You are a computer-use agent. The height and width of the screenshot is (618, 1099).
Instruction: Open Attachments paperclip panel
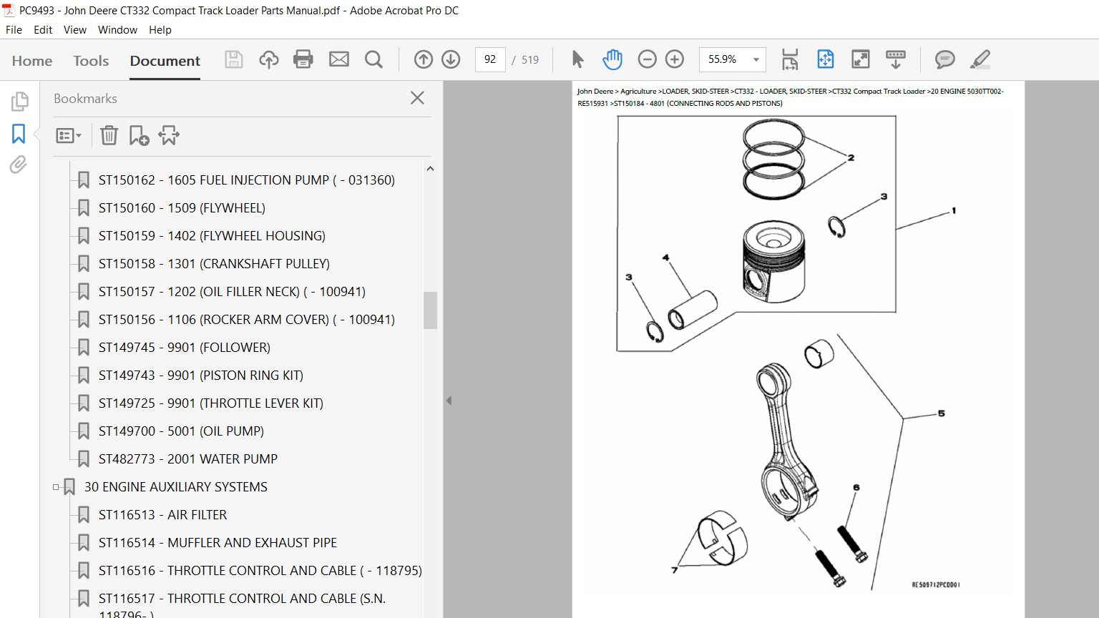point(19,165)
